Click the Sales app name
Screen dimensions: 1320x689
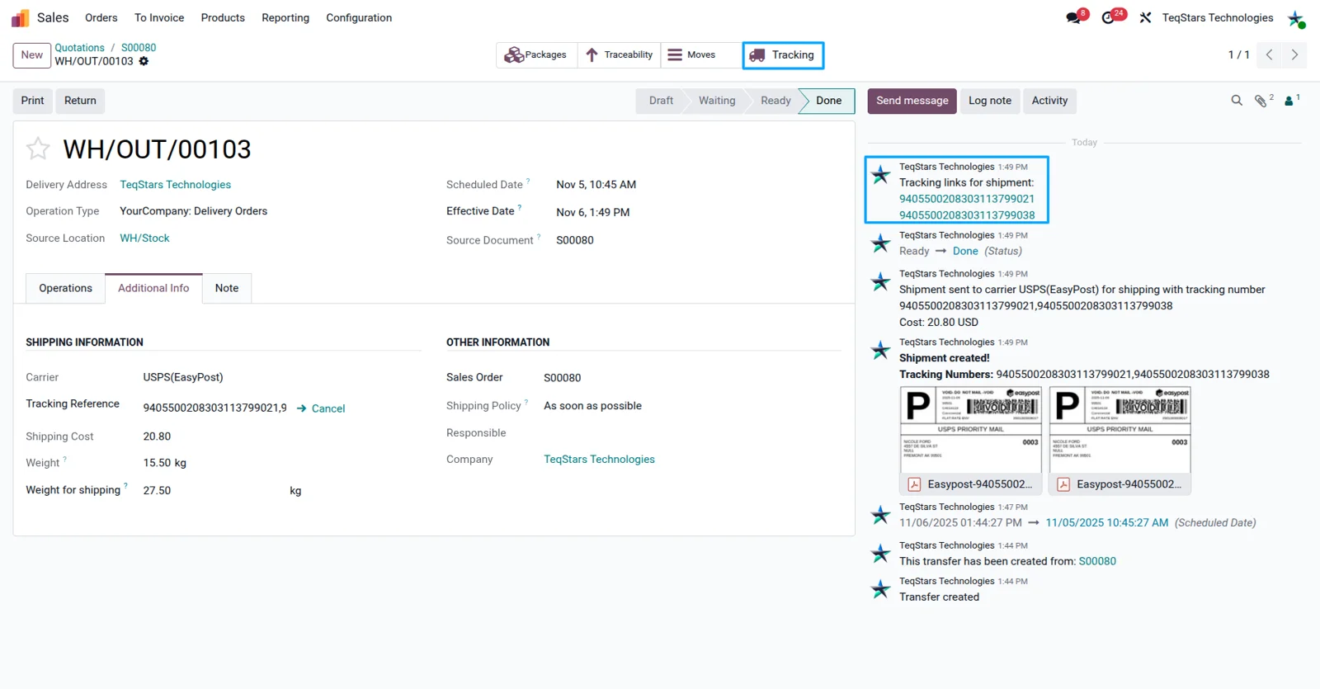(53, 17)
